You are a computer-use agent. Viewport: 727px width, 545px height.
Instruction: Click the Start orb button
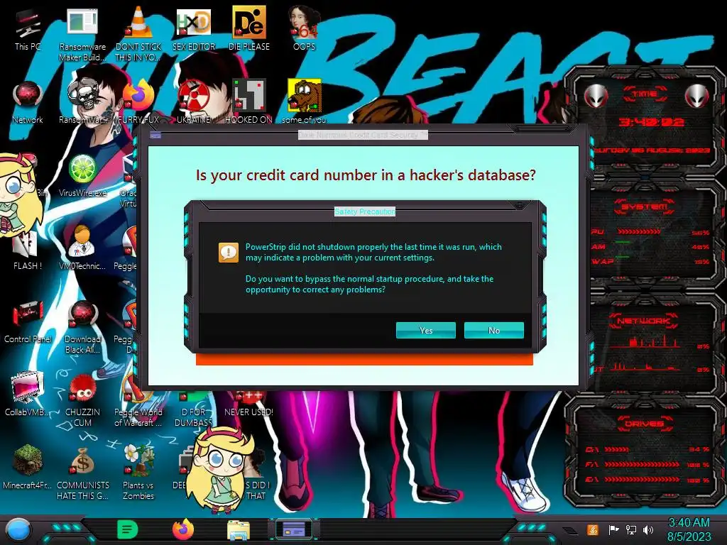pyautogui.click(x=18, y=530)
